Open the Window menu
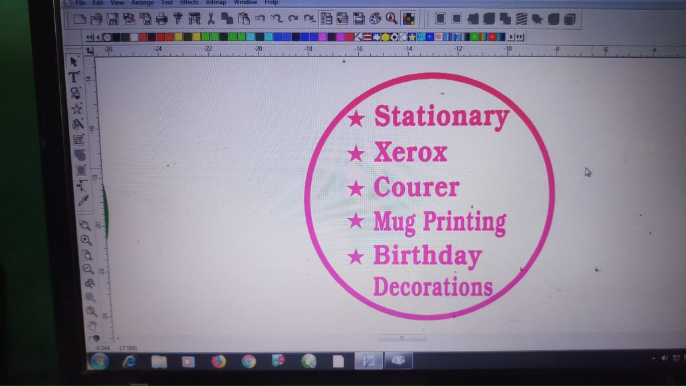 coord(245,3)
